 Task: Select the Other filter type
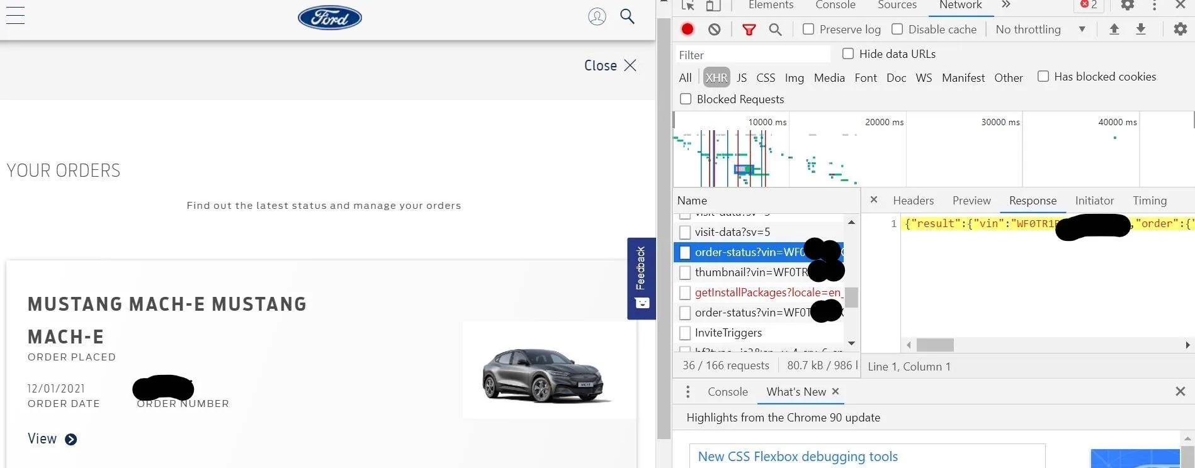pos(1008,77)
